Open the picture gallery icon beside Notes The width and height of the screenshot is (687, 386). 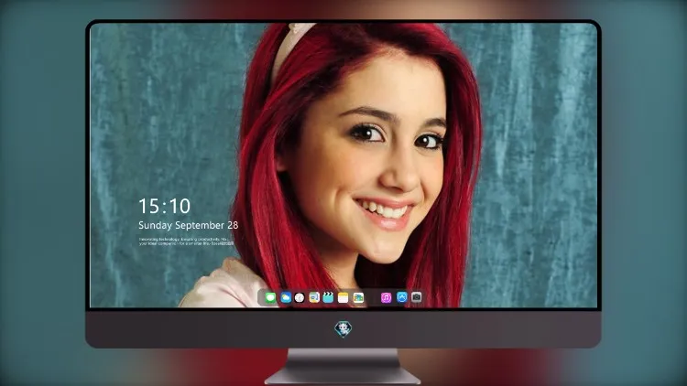(x=358, y=297)
